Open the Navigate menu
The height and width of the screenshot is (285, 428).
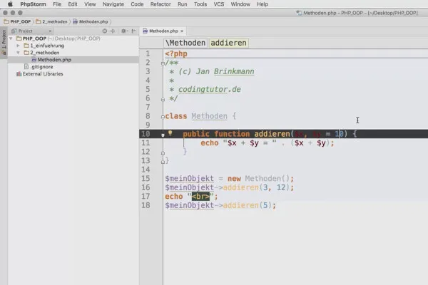(x=113, y=4)
